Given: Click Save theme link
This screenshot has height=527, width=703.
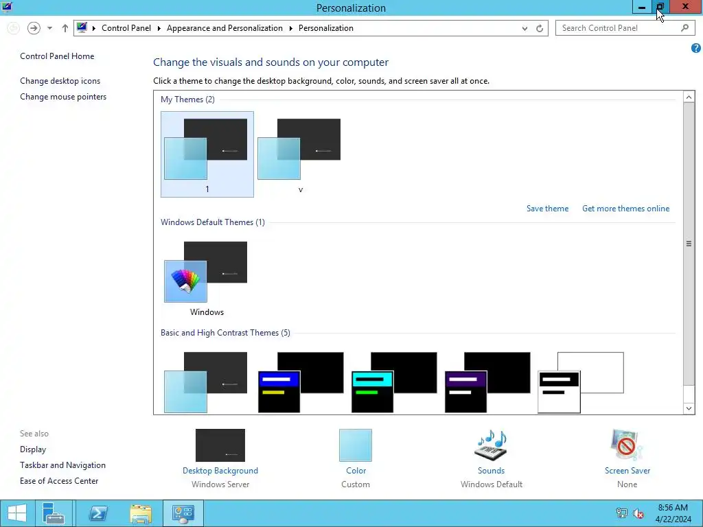Looking at the screenshot, I should click(x=547, y=209).
